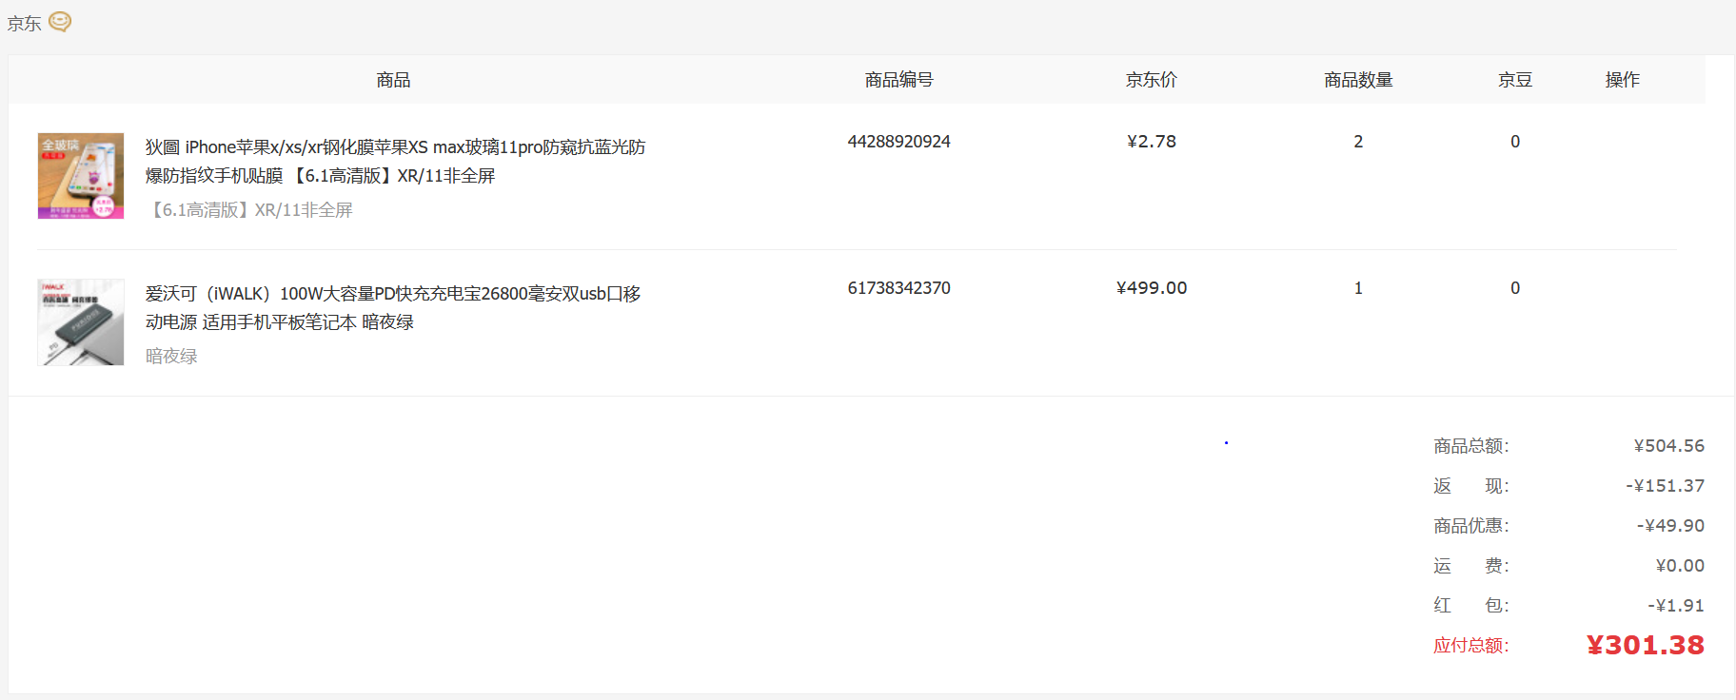Viewport: 1736px width, 700px height.
Task: Open the 狄圖 iPhone tempered film product link
Action: [395, 162]
